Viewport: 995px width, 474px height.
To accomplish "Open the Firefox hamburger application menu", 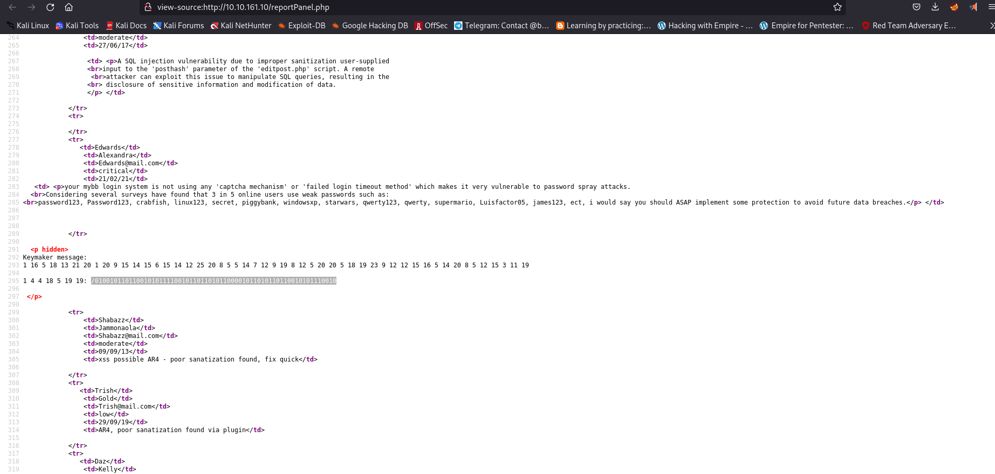I will click(x=991, y=7).
